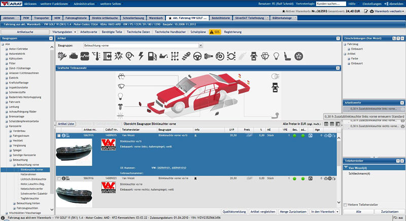This screenshot has height=221, width=406.
Task: Select Nebelscheinwerfer in the tree
Action: point(32,189)
